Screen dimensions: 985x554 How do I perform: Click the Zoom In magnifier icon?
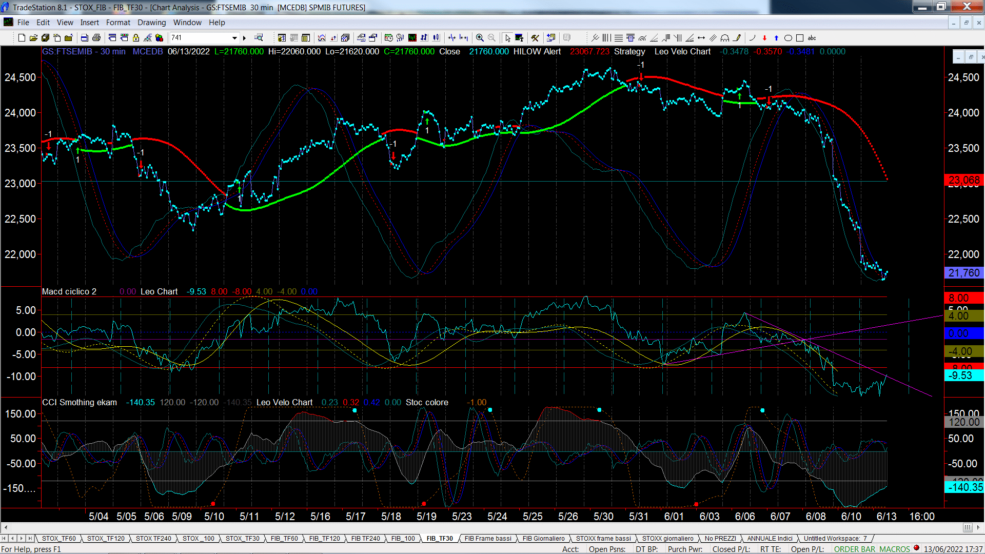[480, 37]
